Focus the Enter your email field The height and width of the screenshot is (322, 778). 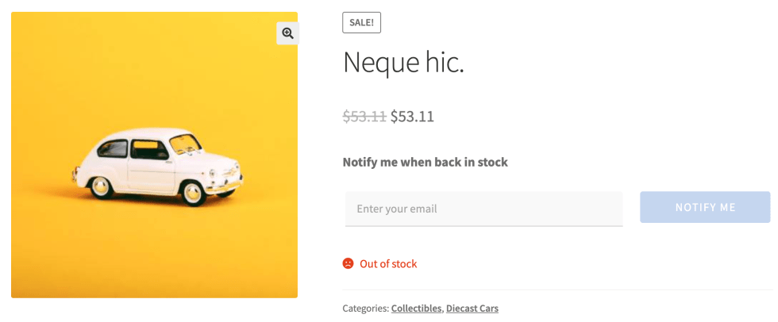(483, 209)
